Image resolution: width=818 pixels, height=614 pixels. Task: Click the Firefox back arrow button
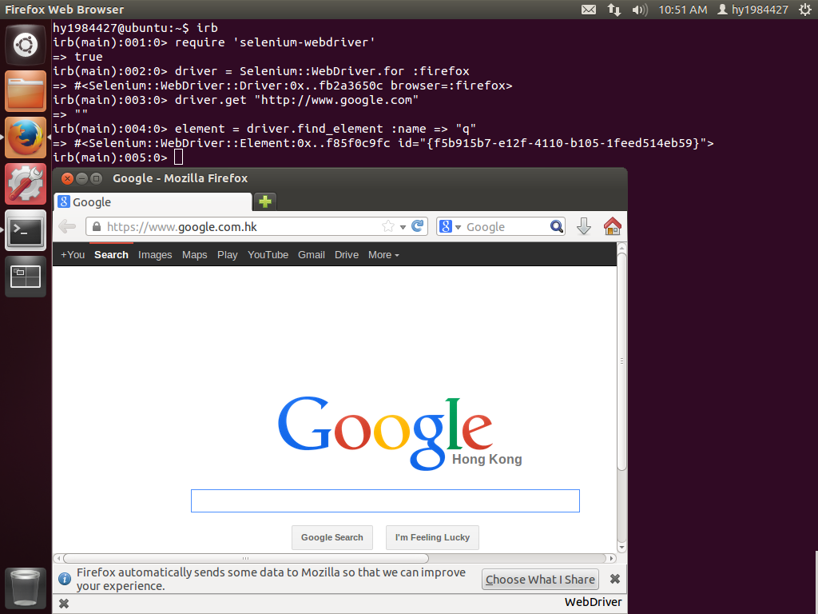pos(67,226)
